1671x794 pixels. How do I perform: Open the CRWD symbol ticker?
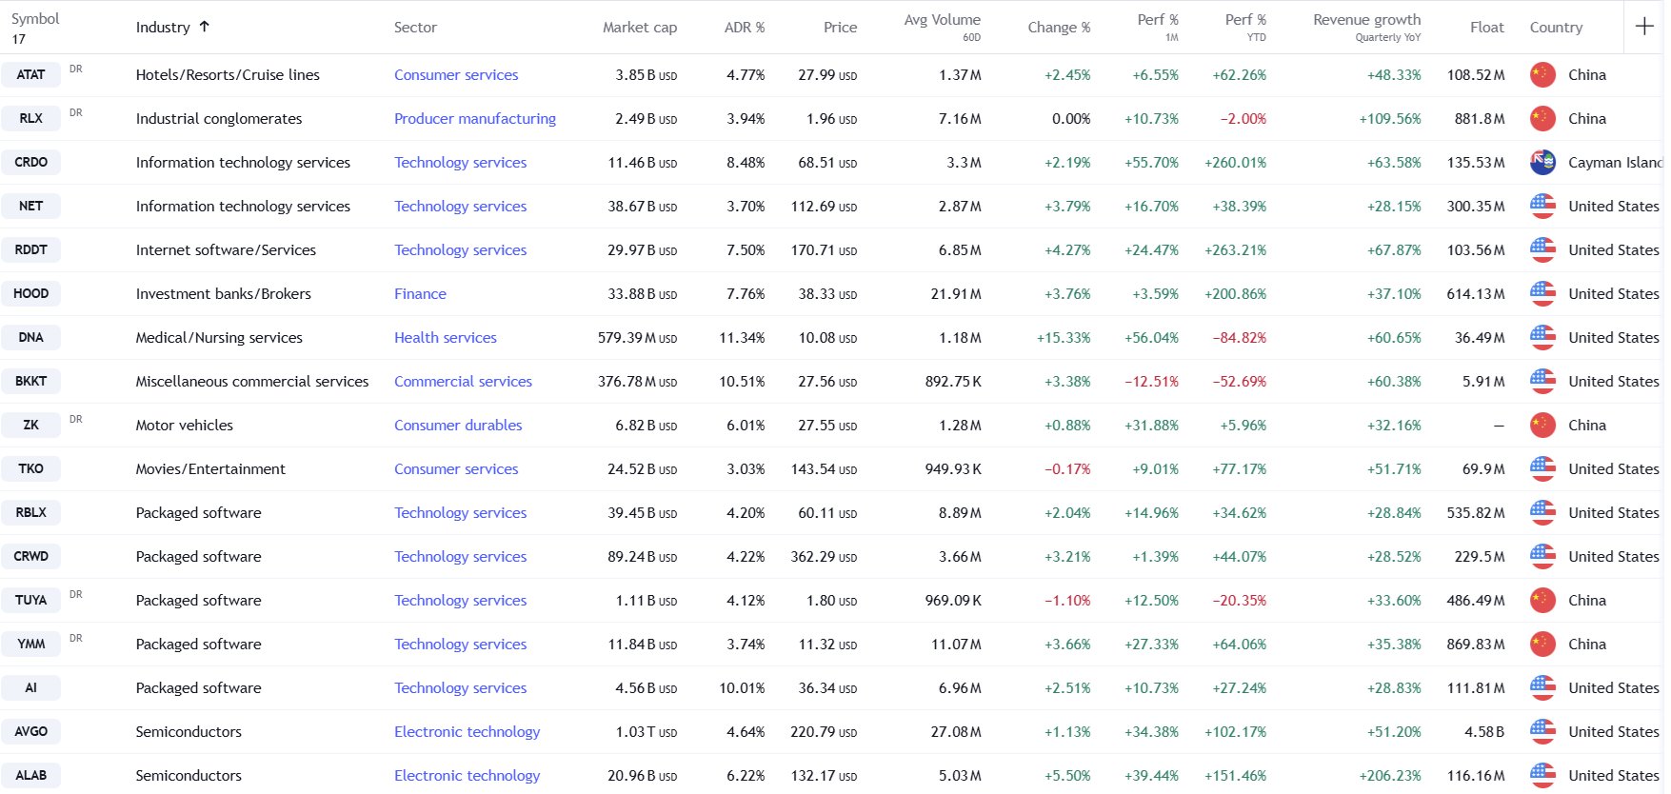click(30, 557)
